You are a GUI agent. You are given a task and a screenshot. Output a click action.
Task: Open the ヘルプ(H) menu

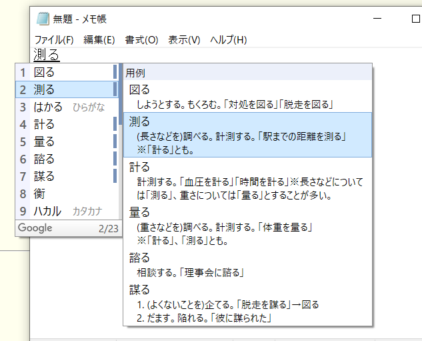[x=228, y=40]
